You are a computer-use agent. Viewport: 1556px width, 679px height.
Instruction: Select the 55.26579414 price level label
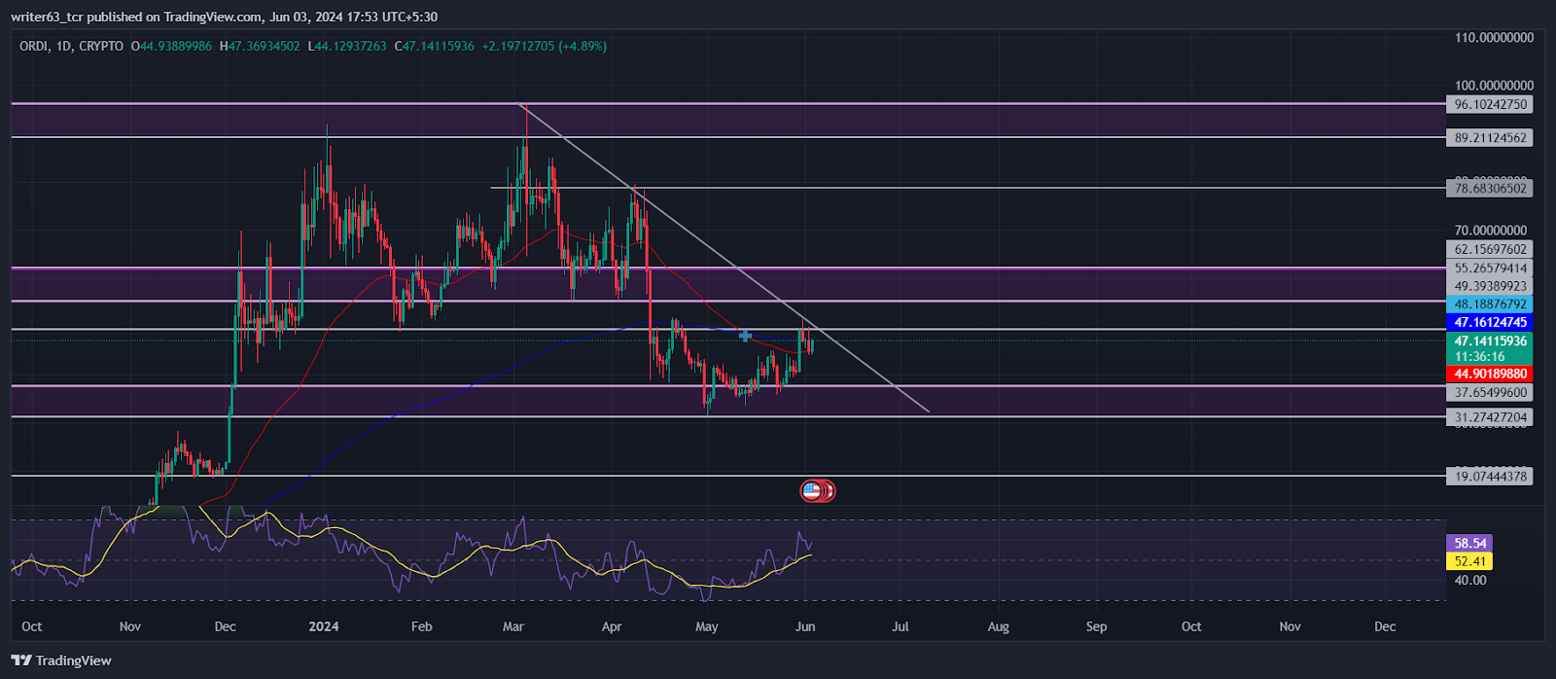pyautogui.click(x=1491, y=268)
